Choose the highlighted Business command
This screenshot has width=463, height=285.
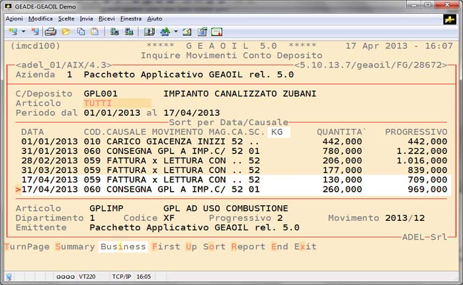pos(123,247)
